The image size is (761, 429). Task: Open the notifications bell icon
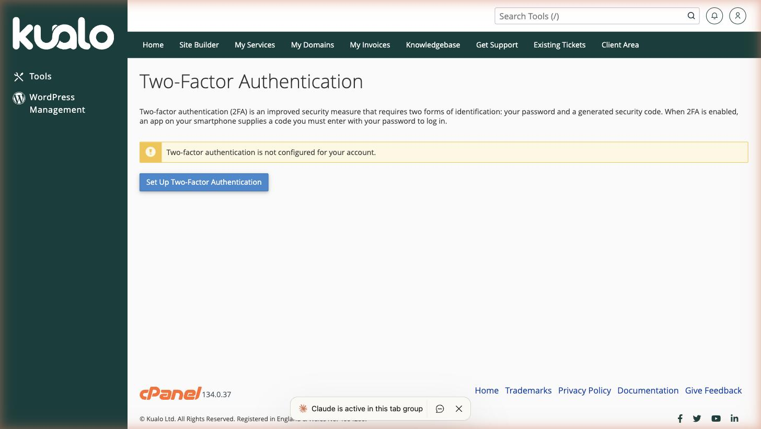pyautogui.click(x=714, y=16)
